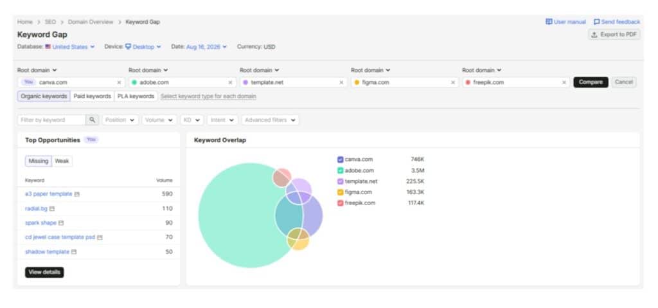Select Organic keywords tab
The height and width of the screenshot is (308, 658).
click(44, 96)
